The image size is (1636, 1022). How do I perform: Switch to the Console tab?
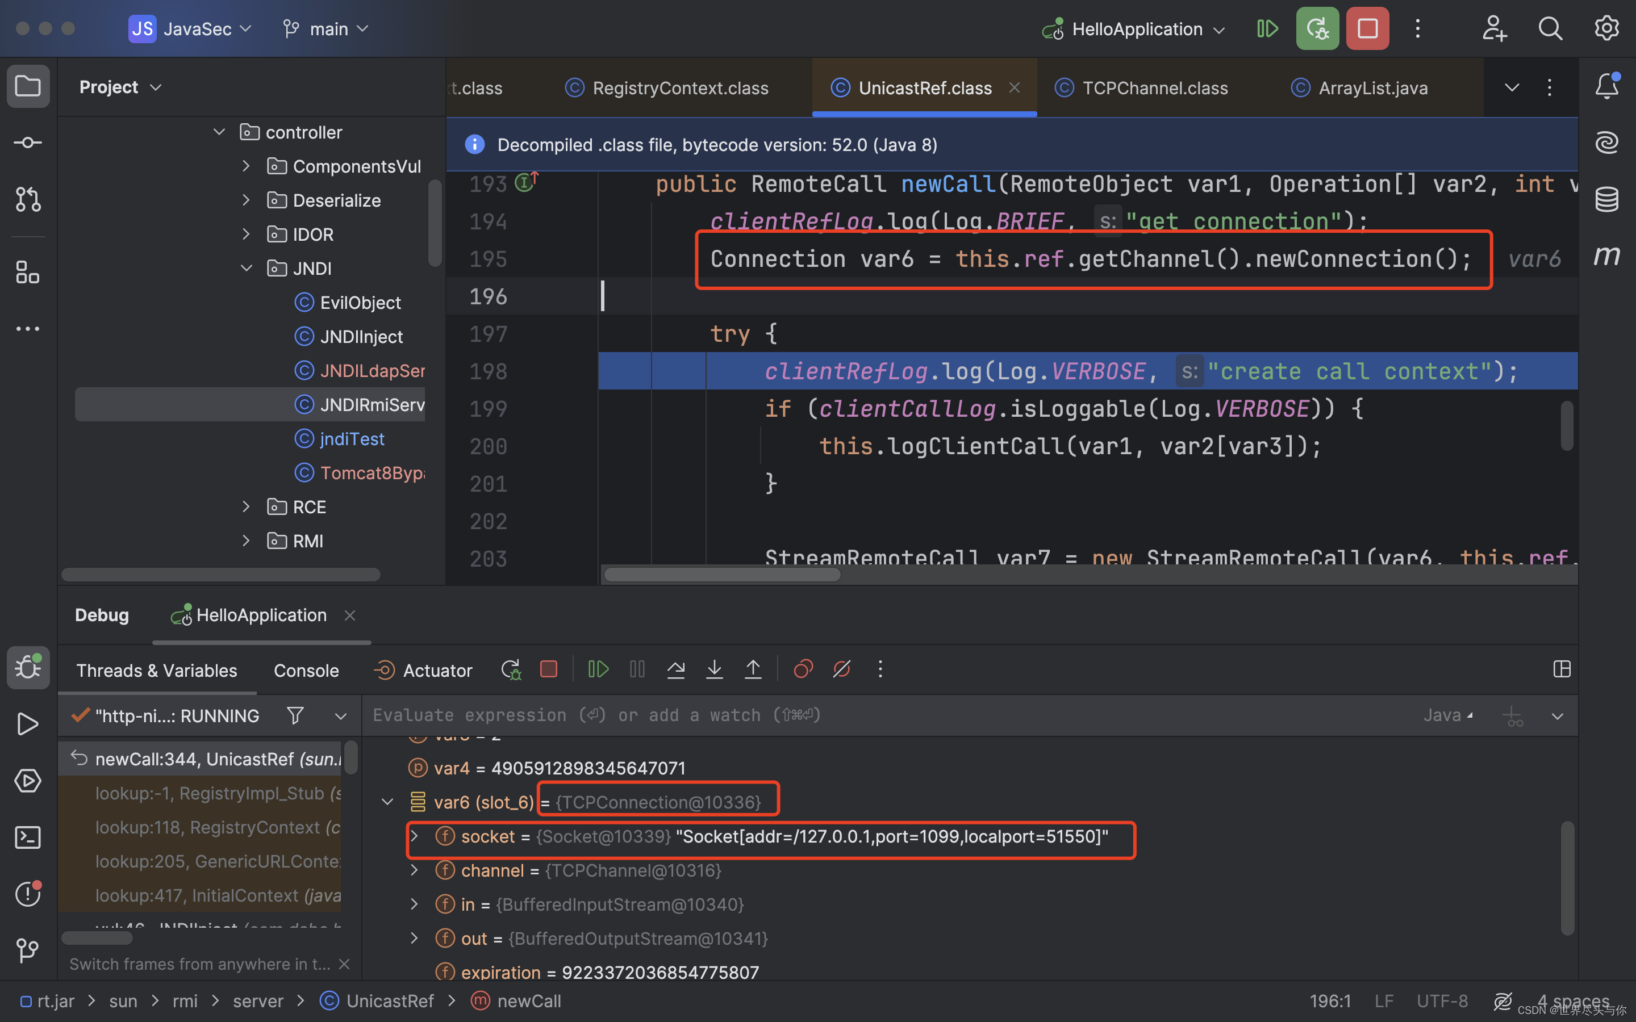tap(306, 671)
